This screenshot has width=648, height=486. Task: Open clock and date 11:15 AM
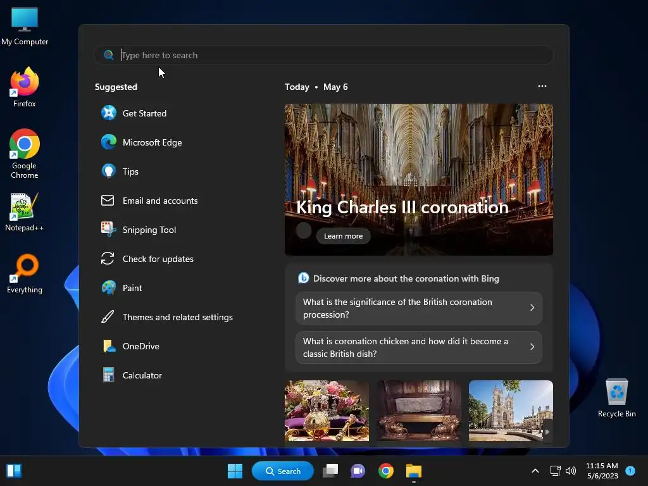click(x=602, y=471)
